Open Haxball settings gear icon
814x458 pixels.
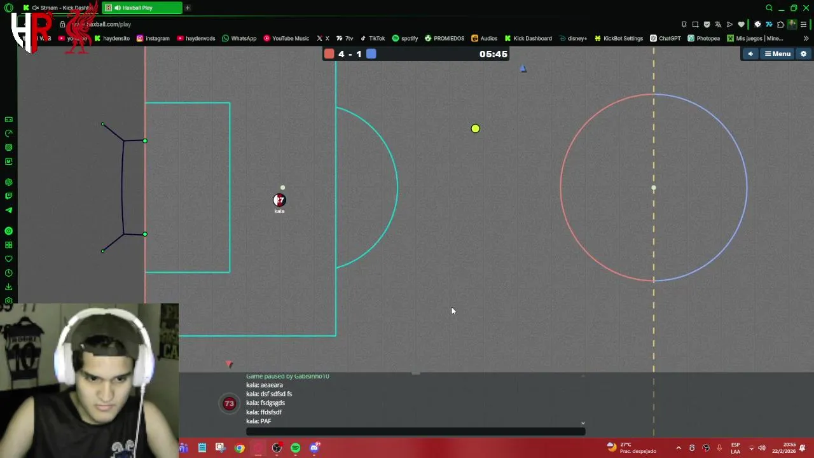tap(803, 54)
